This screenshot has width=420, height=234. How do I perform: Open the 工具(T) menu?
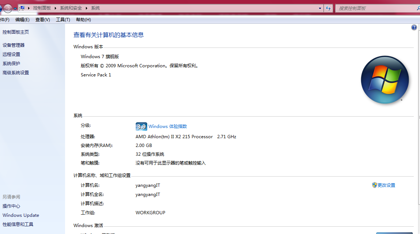[x=63, y=20]
